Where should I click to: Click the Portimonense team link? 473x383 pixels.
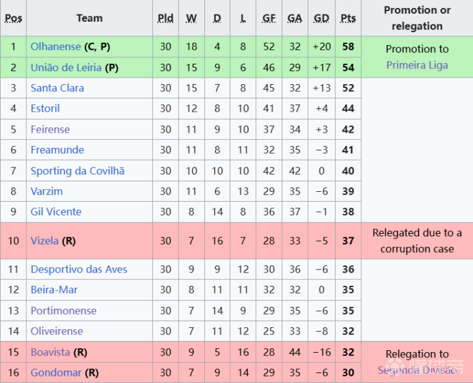click(63, 311)
